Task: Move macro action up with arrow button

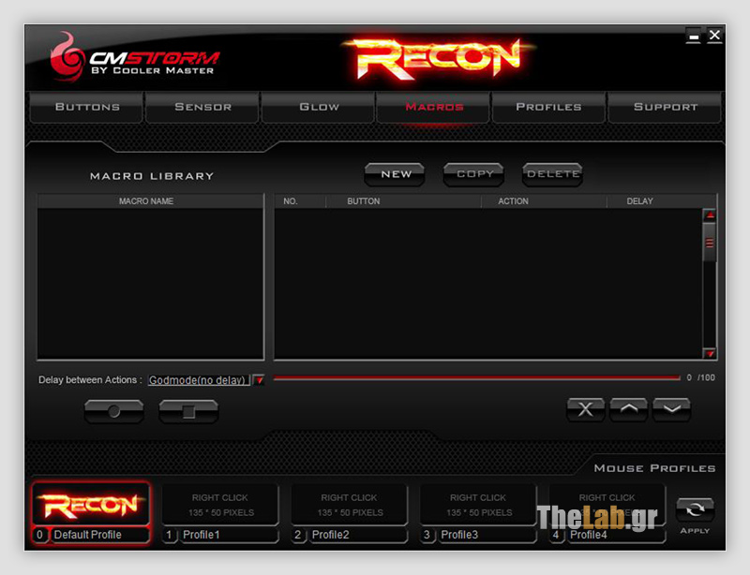Action: pyautogui.click(x=628, y=409)
